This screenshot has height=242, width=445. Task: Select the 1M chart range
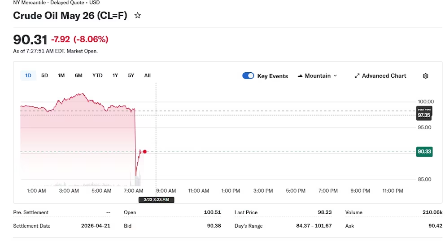click(x=61, y=75)
